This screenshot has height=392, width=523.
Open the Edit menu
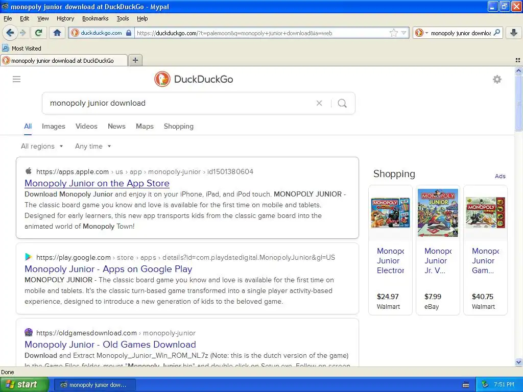tap(25, 18)
